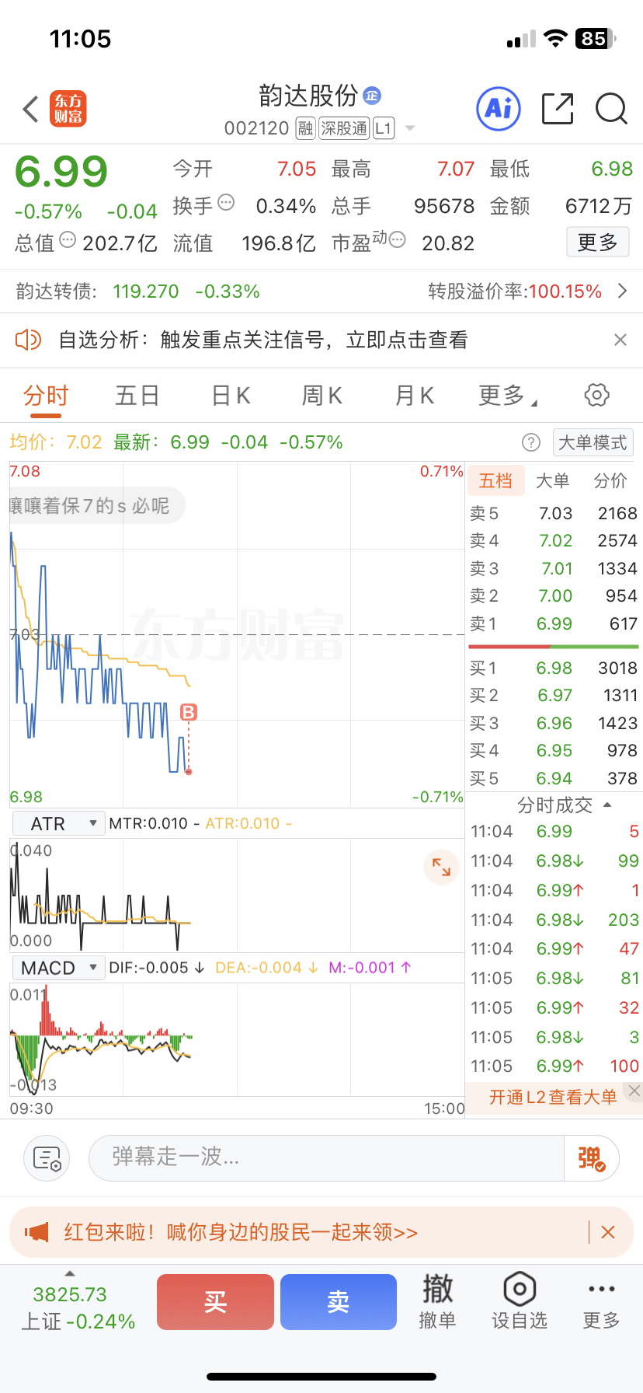643x1393 pixels.
Task: Tap the 卖5 7.03 order row
Action: pyautogui.click(x=553, y=513)
